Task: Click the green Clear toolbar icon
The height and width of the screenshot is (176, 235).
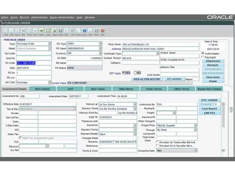Action: point(55,31)
